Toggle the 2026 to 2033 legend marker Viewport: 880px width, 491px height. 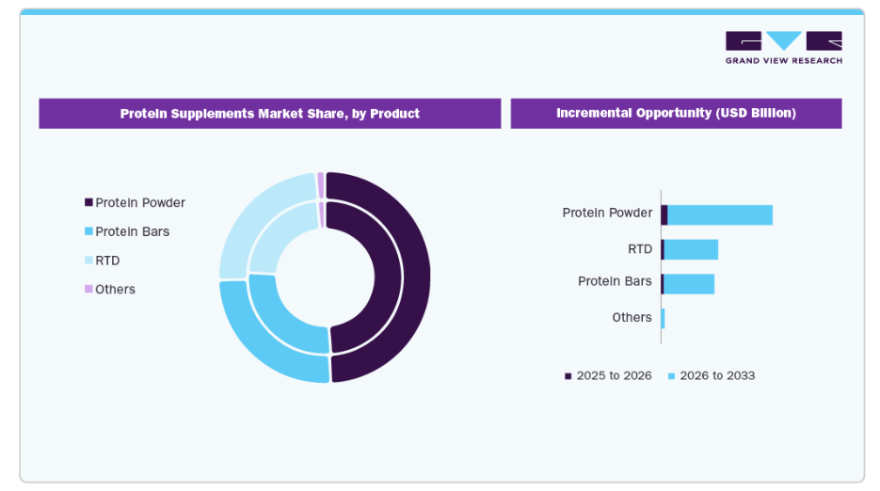(x=672, y=376)
